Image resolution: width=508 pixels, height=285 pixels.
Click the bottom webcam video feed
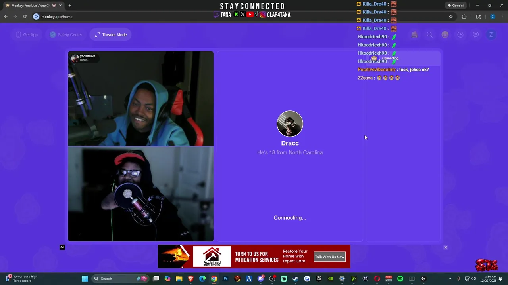[140, 194]
